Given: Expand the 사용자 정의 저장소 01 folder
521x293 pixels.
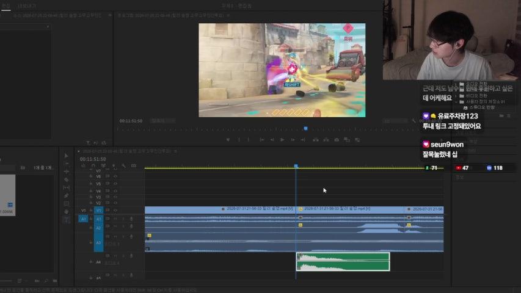Looking at the screenshot, I should click(x=456, y=102).
